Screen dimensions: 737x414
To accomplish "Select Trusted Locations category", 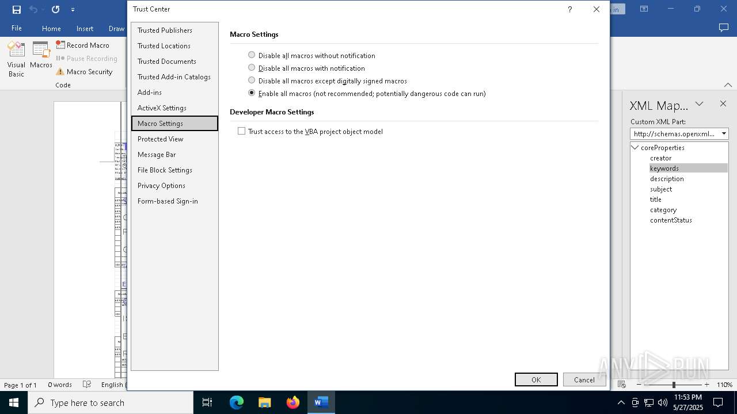I will pyautogui.click(x=174, y=46).
